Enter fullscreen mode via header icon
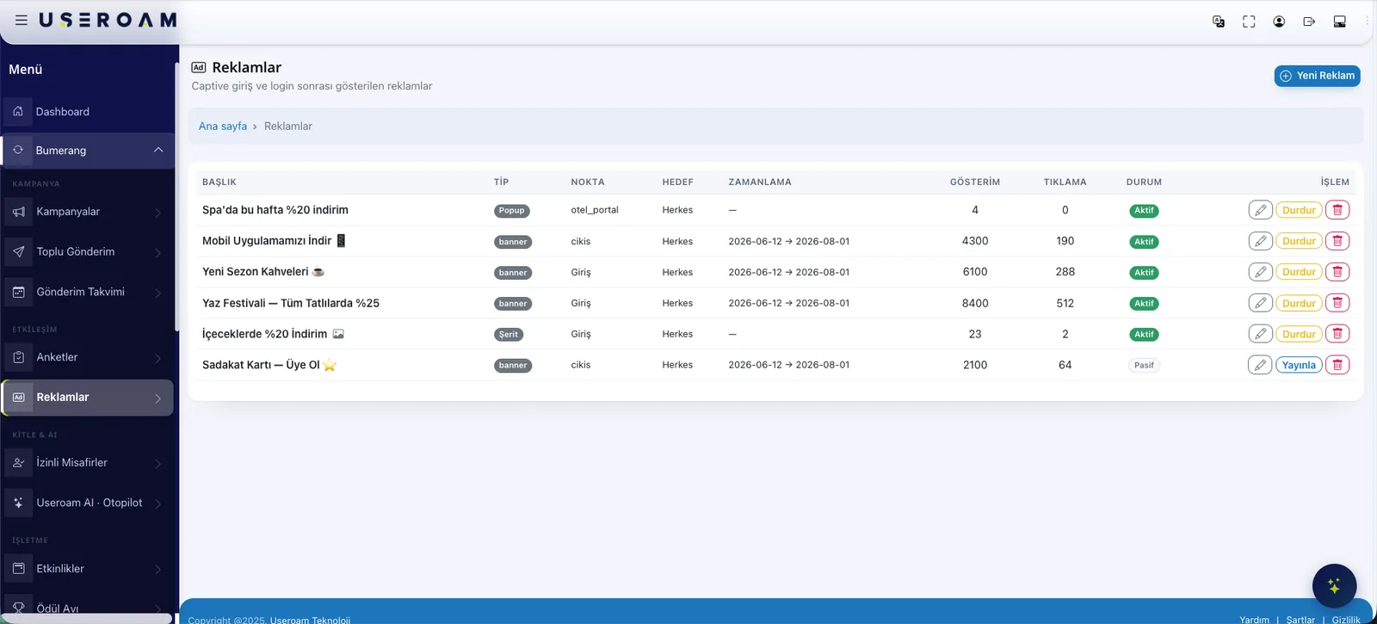1377x624 pixels. (1249, 22)
